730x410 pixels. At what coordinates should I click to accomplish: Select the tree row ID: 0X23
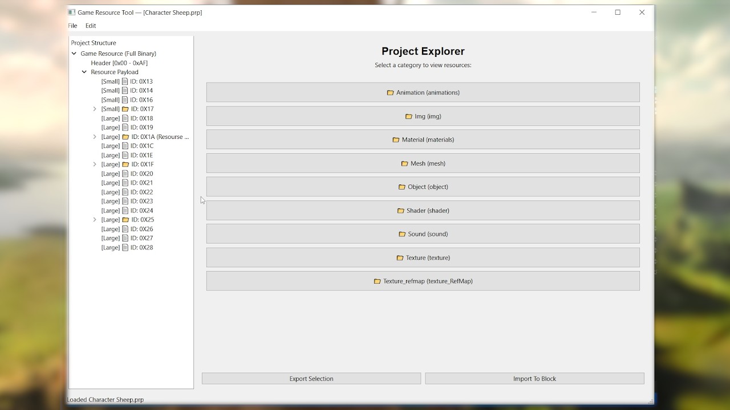[x=127, y=201]
